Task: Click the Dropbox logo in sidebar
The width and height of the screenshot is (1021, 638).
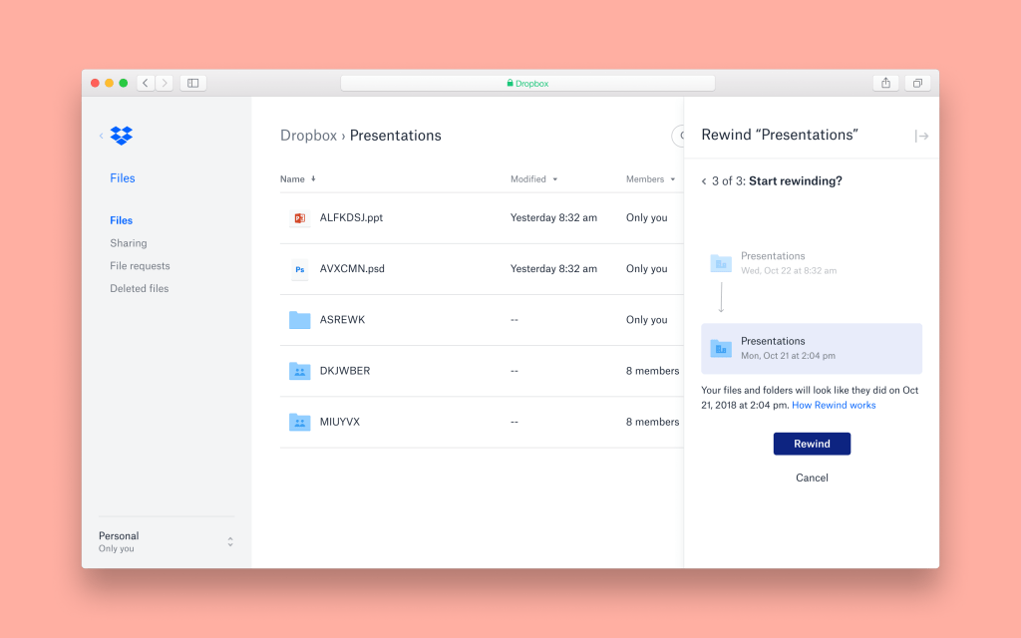Action: [122, 136]
